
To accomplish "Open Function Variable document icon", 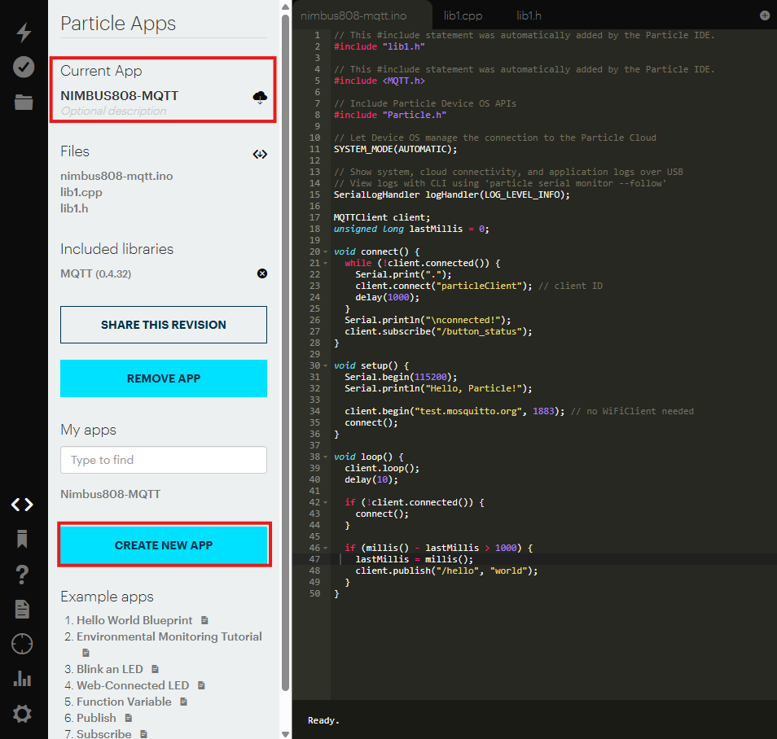I will pyautogui.click(x=183, y=702).
